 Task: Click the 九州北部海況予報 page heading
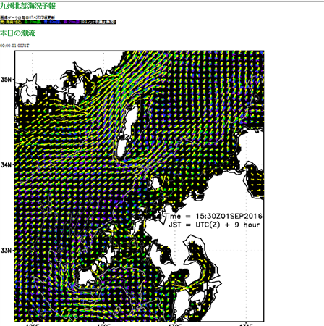pos(27,6)
